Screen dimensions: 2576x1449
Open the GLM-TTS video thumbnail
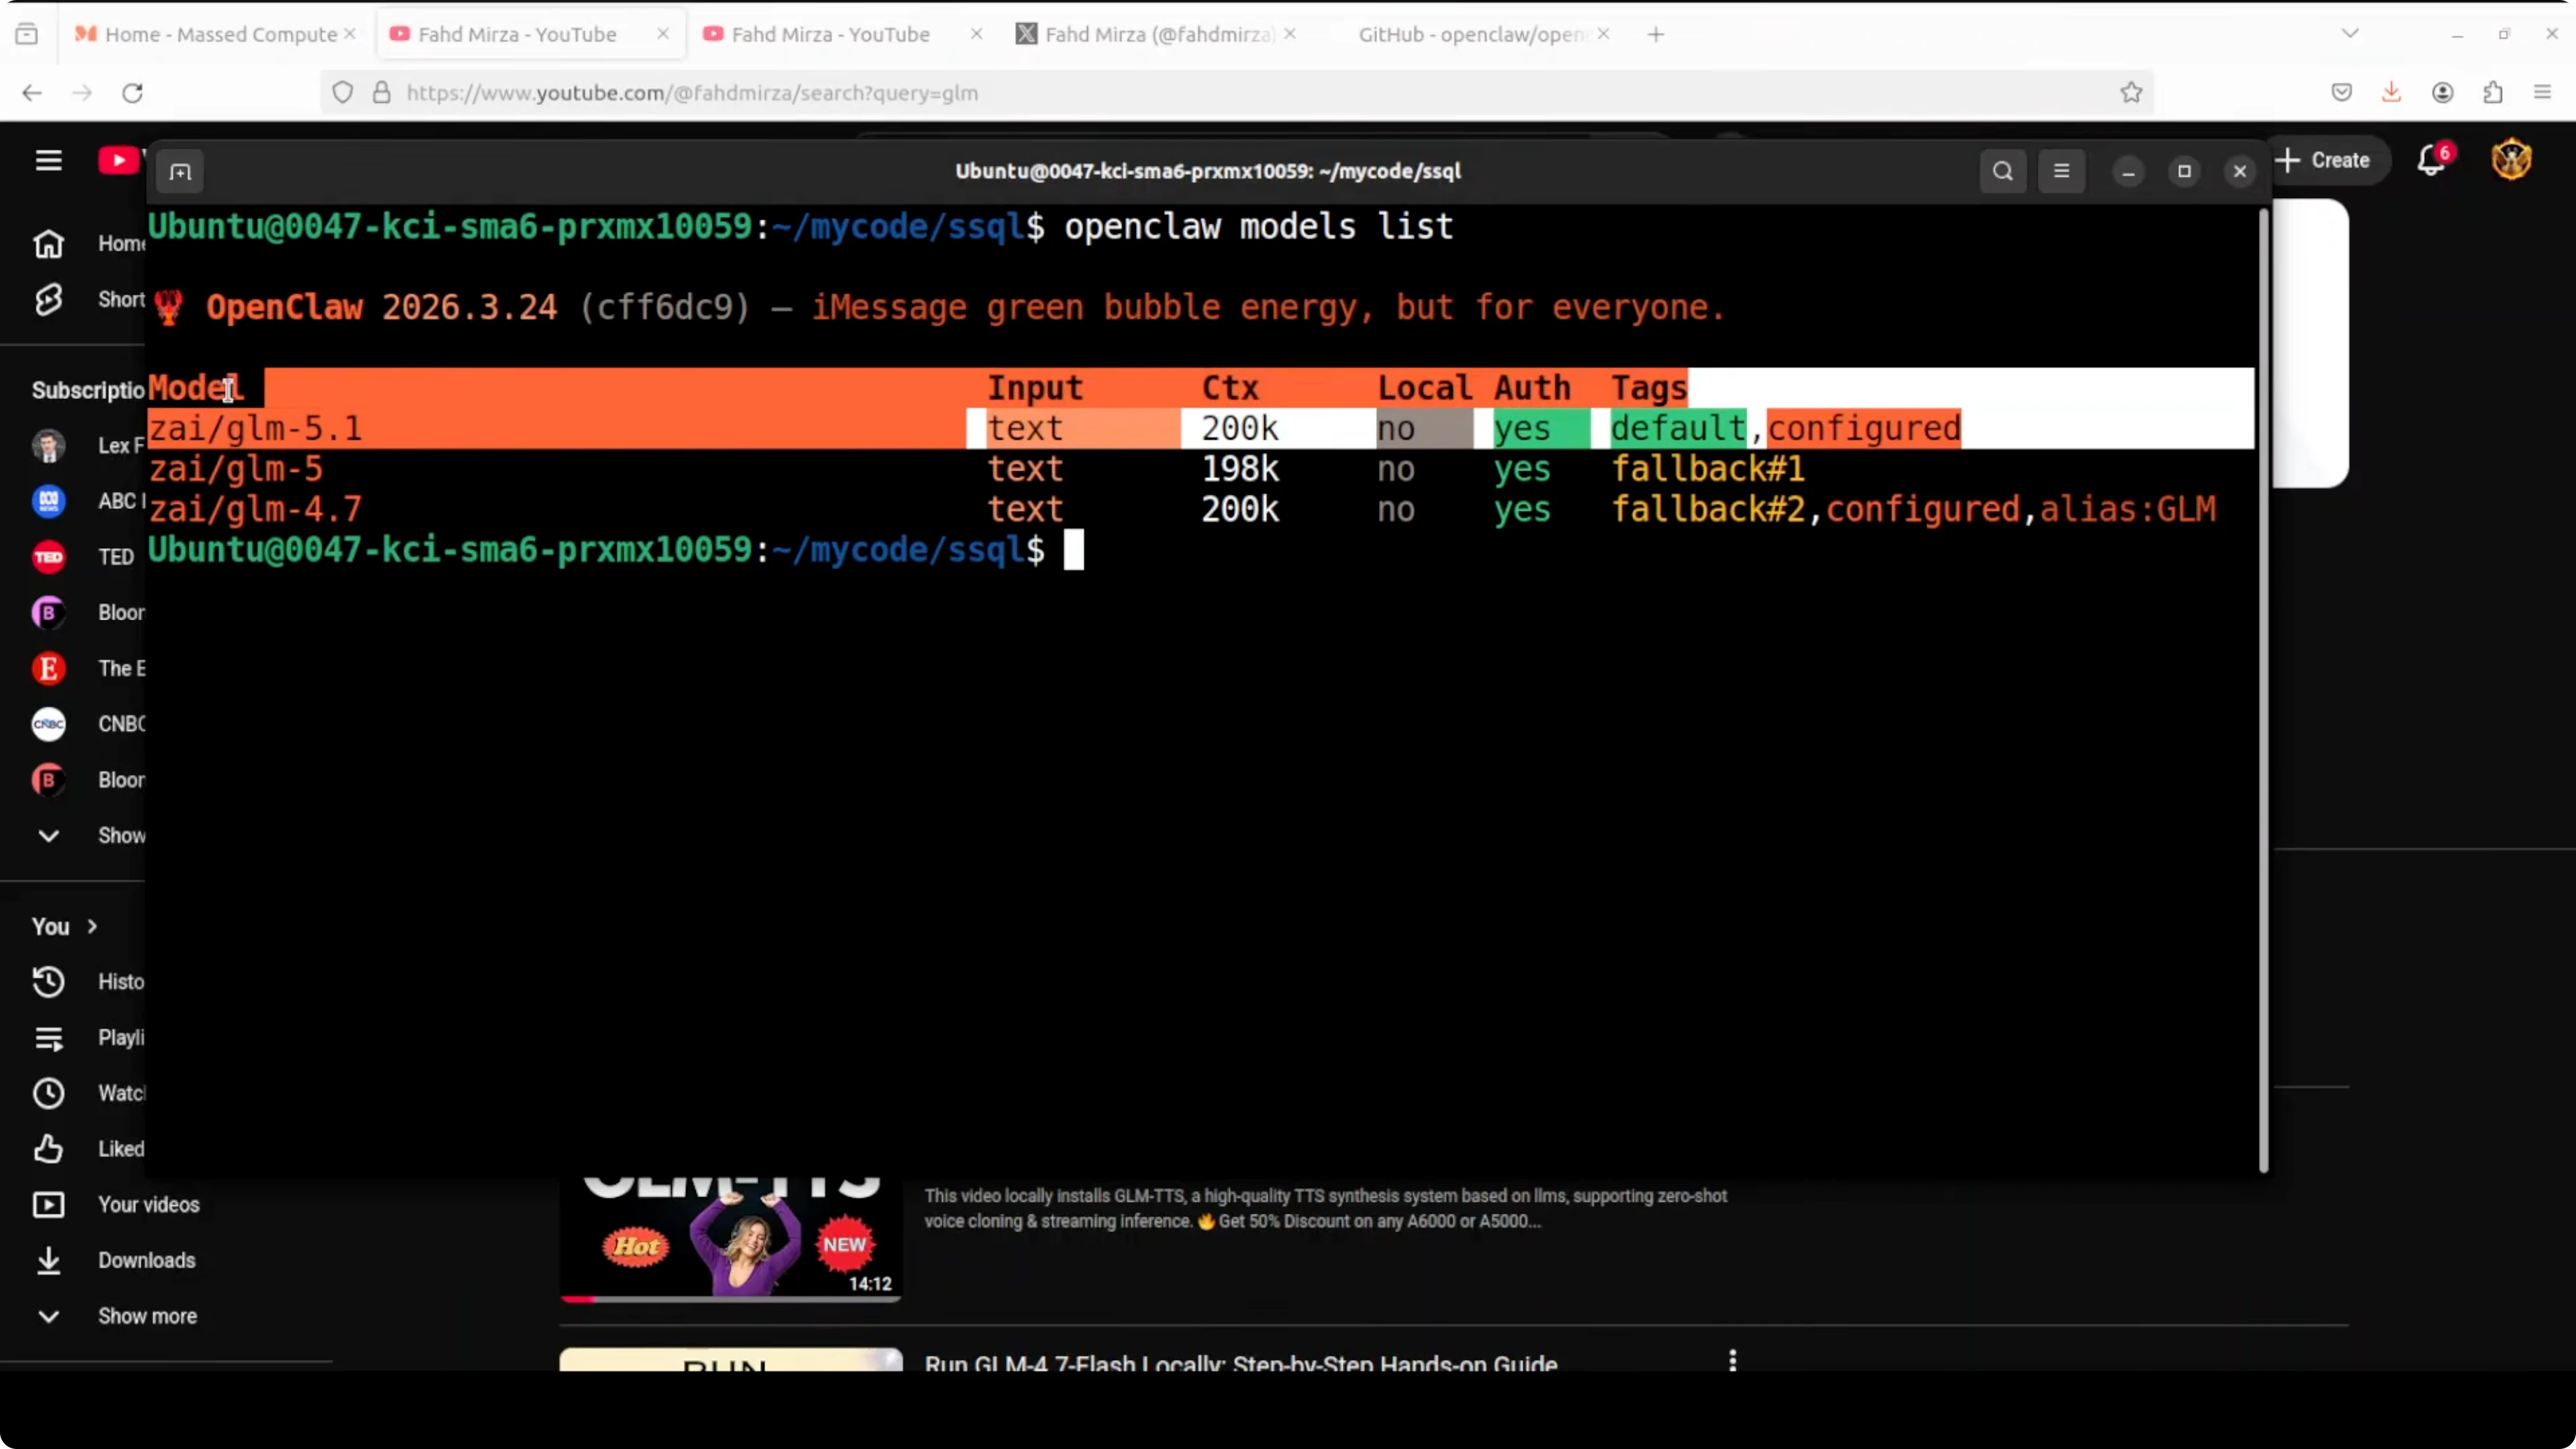[730, 1237]
